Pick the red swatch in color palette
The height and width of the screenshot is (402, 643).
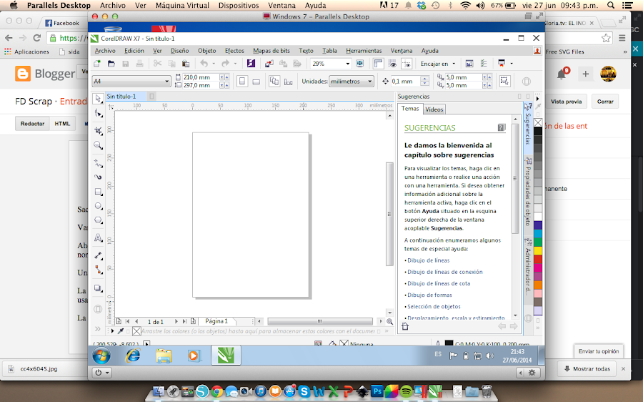click(537, 259)
